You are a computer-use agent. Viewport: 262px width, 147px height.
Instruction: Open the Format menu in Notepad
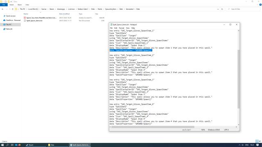122,28
